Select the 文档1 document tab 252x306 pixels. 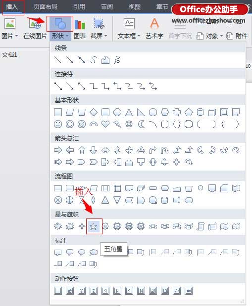tap(9, 55)
